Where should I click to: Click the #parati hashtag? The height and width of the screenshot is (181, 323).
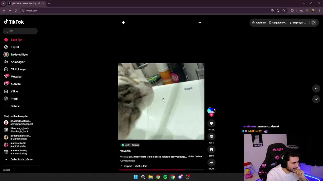click(166, 157)
